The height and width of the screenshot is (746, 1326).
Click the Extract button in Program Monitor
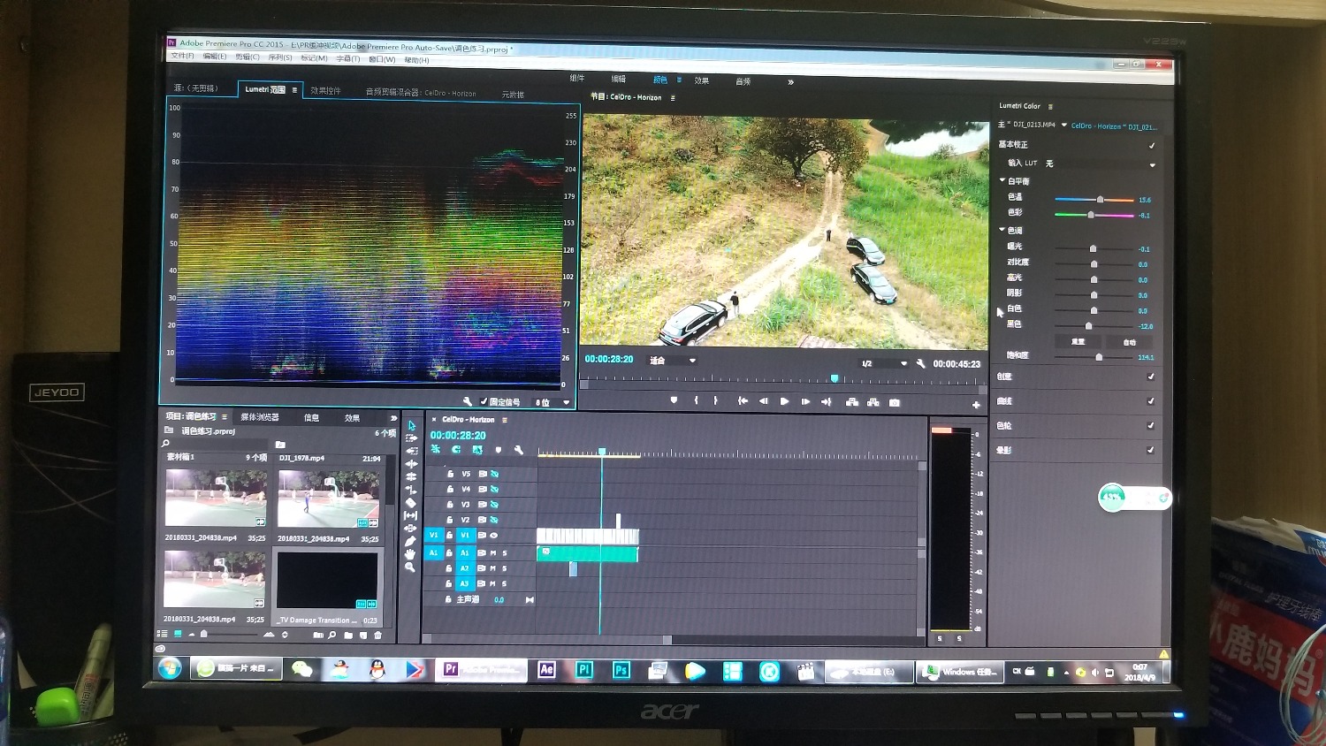pyautogui.click(x=873, y=402)
